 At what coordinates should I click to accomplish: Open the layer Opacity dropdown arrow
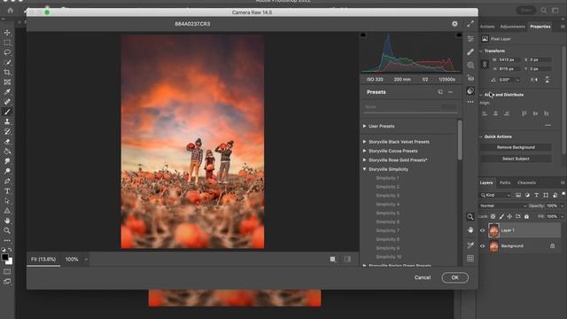[x=562, y=206]
